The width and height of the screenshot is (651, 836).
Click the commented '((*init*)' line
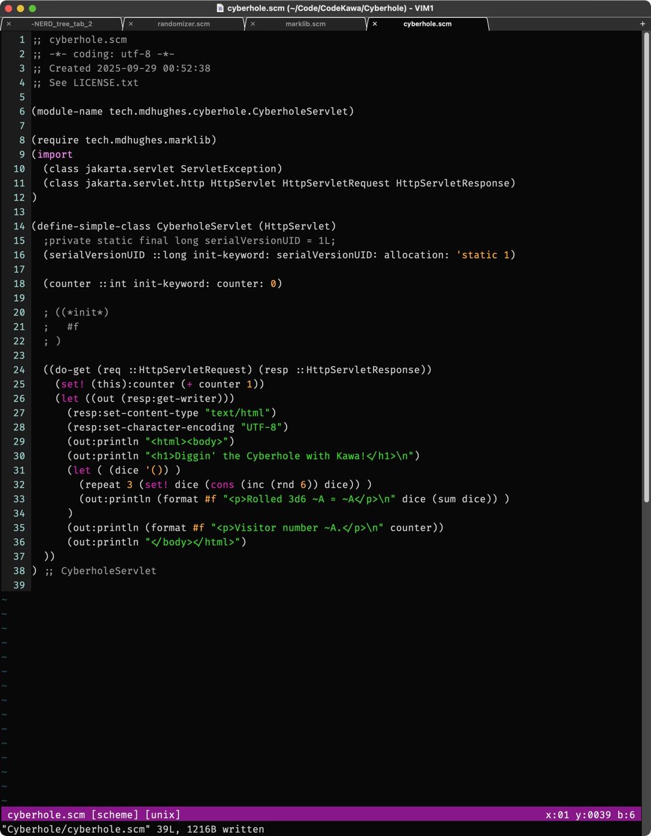[x=76, y=312]
